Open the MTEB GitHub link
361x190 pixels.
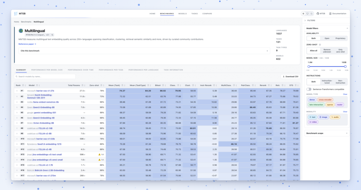(x=321, y=14)
